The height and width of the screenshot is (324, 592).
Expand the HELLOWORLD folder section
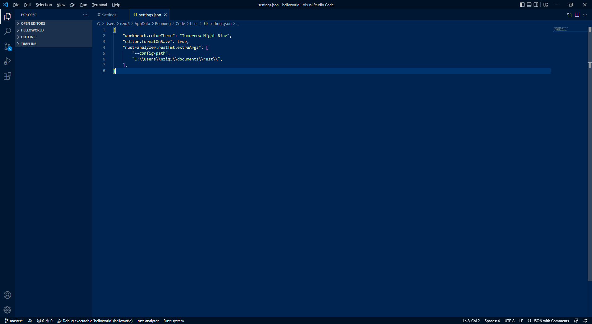pos(54,30)
